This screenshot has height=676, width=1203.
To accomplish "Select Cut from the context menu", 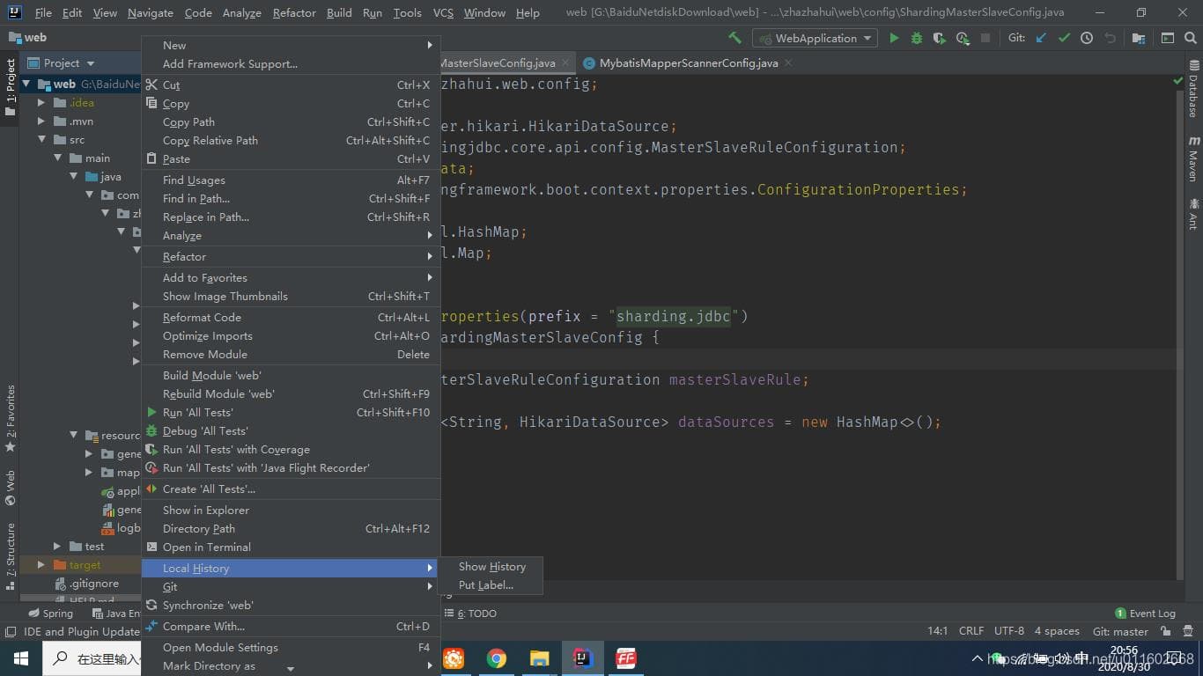I will (291, 85).
